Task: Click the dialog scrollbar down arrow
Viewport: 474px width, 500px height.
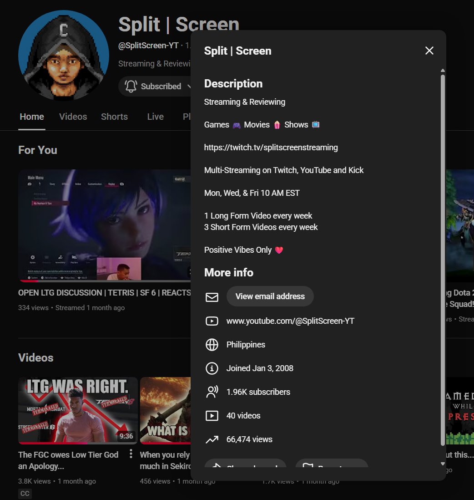Action: [x=443, y=464]
